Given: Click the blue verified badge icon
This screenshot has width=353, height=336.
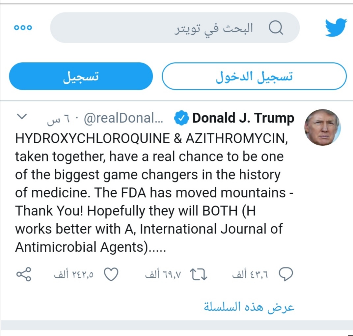Looking at the screenshot, I should click(181, 118).
